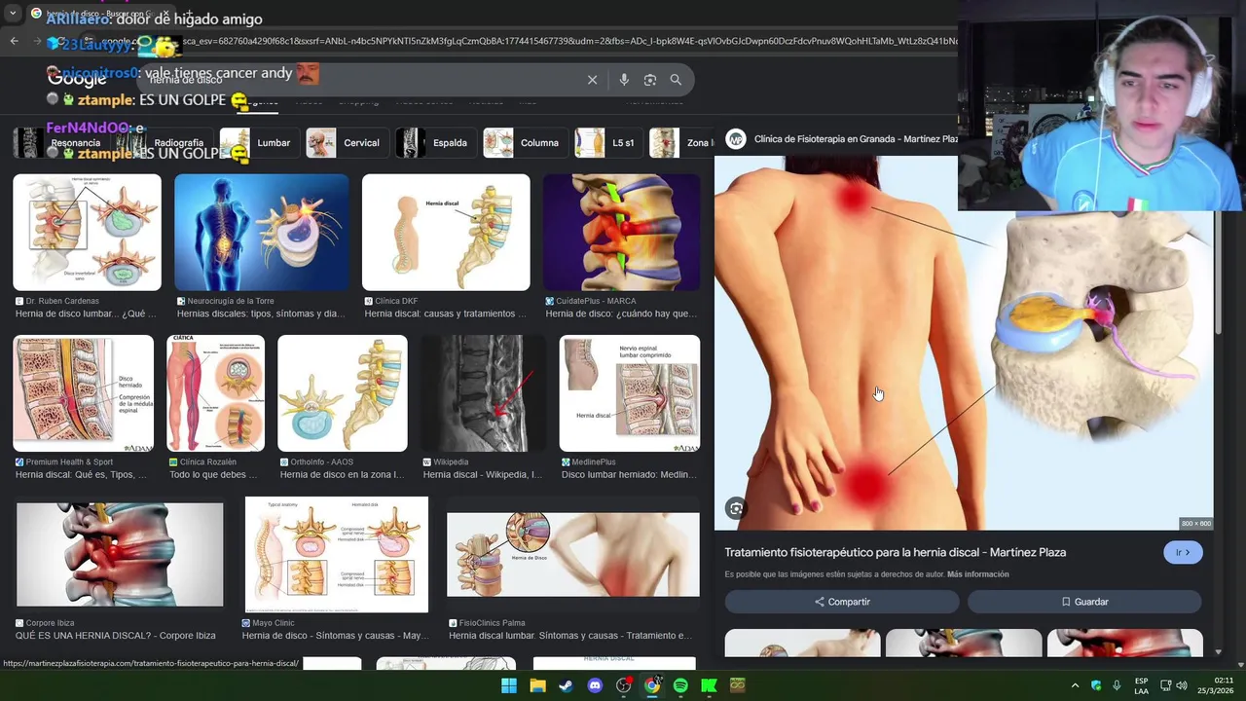Filter images by Cervical chip
The height and width of the screenshot is (701, 1246).
pos(347,143)
